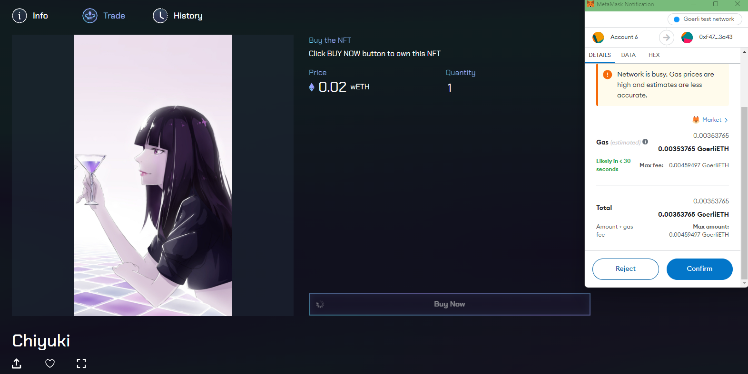Switch to the DATA tab
This screenshot has width=748, height=374.
tap(628, 55)
